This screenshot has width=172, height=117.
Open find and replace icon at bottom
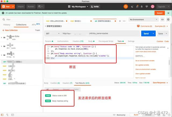click(x=7, y=115)
